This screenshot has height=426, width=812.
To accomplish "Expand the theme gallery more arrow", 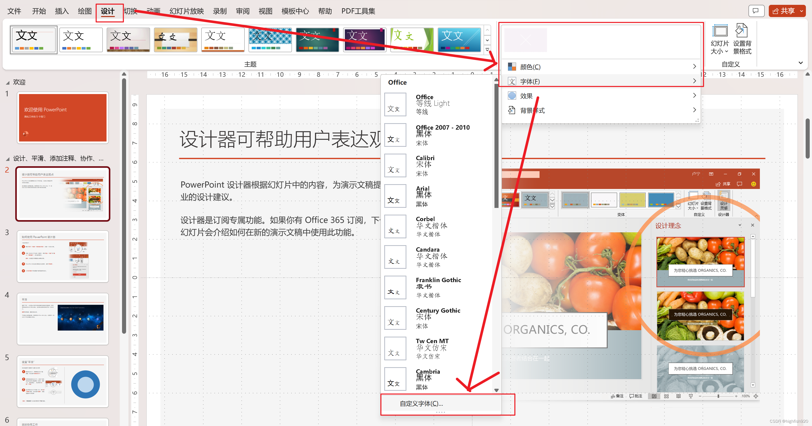I will (x=487, y=50).
